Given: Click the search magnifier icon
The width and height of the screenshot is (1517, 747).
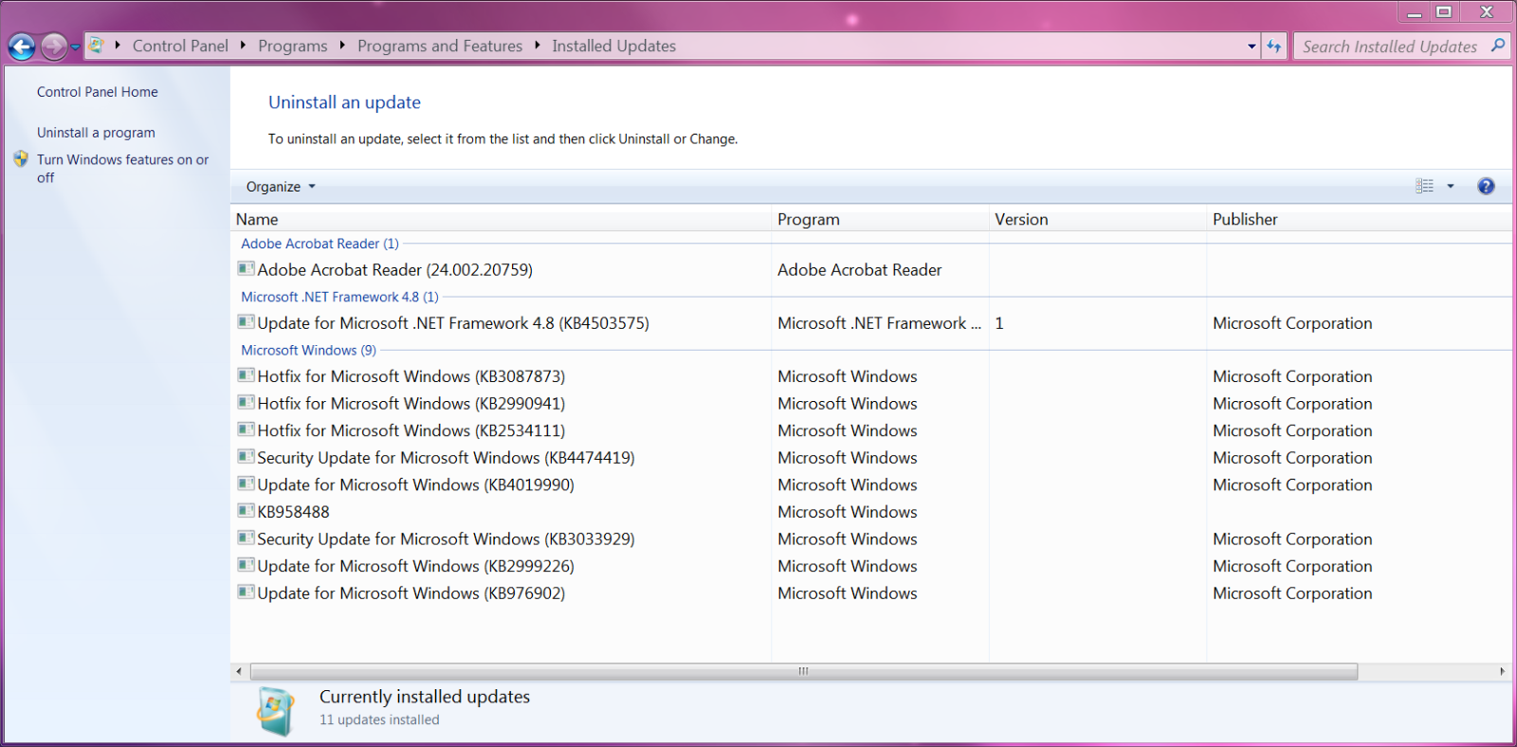Looking at the screenshot, I should click(x=1498, y=46).
